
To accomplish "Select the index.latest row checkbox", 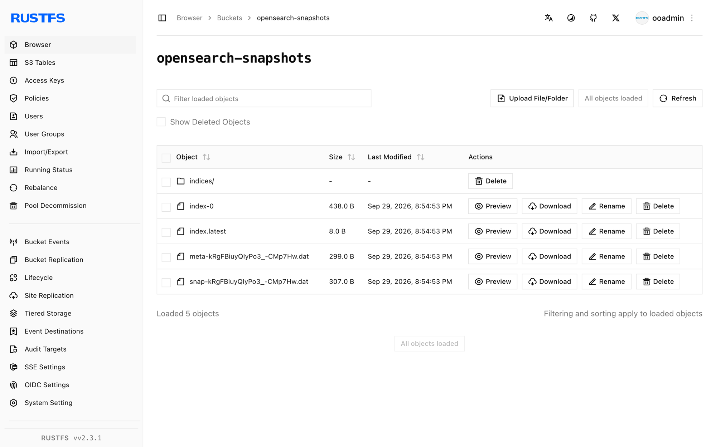I will 166,232.
